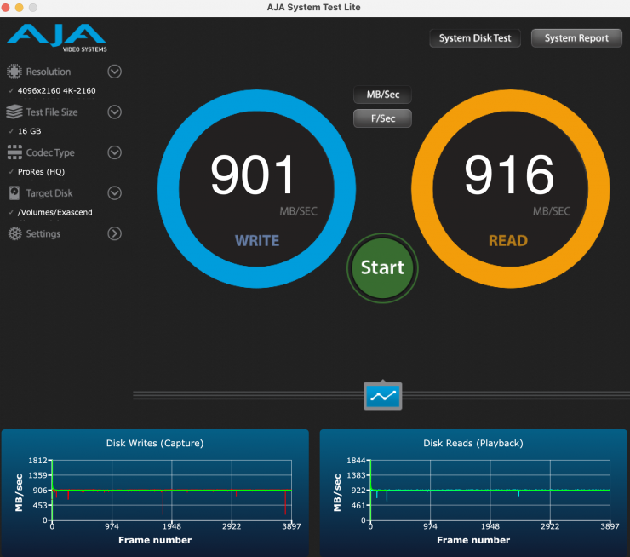Image resolution: width=630 pixels, height=557 pixels.
Task: Click the AJA Video Systems logo
Action: [56, 37]
